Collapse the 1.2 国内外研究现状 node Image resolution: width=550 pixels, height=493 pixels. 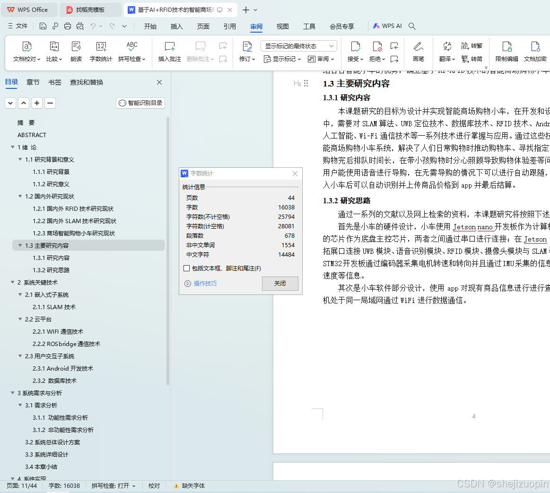coord(20,196)
